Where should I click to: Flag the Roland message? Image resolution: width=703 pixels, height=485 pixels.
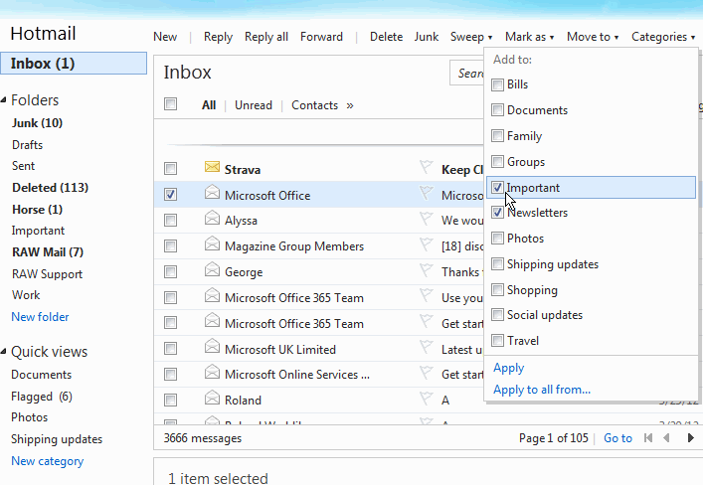426,399
